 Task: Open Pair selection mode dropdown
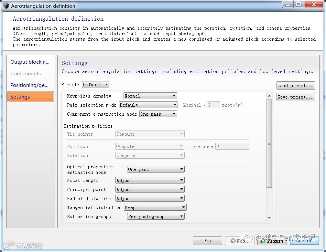pyautogui.click(x=148, y=105)
